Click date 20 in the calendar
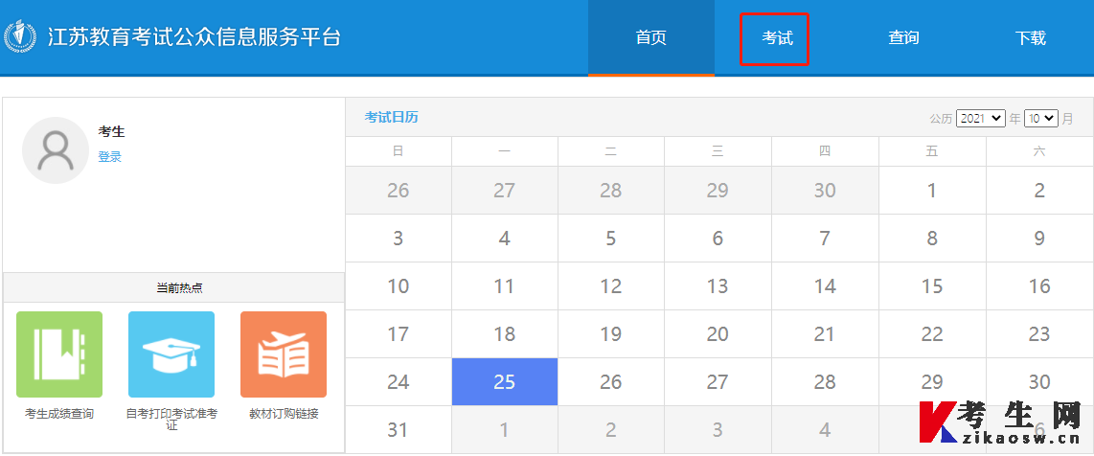The image size is (1094, 456). (x=718, y=334)
